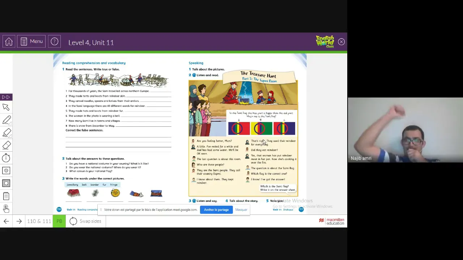Click 'Talk about the pictures.' activity 1
The image size is (463, 260).
click(x=208, y=69)
